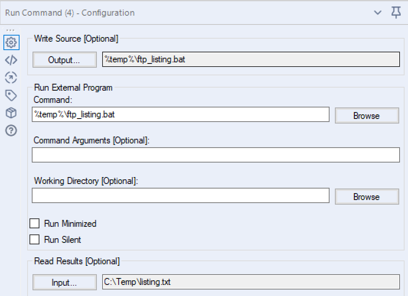The width and height of the screenshot is (408, 296).
Task: Click inside the Command Arguments field
Action: [215, 155]
